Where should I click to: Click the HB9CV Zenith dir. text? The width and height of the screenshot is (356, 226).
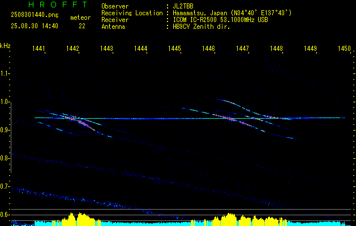tap(201, 27)
